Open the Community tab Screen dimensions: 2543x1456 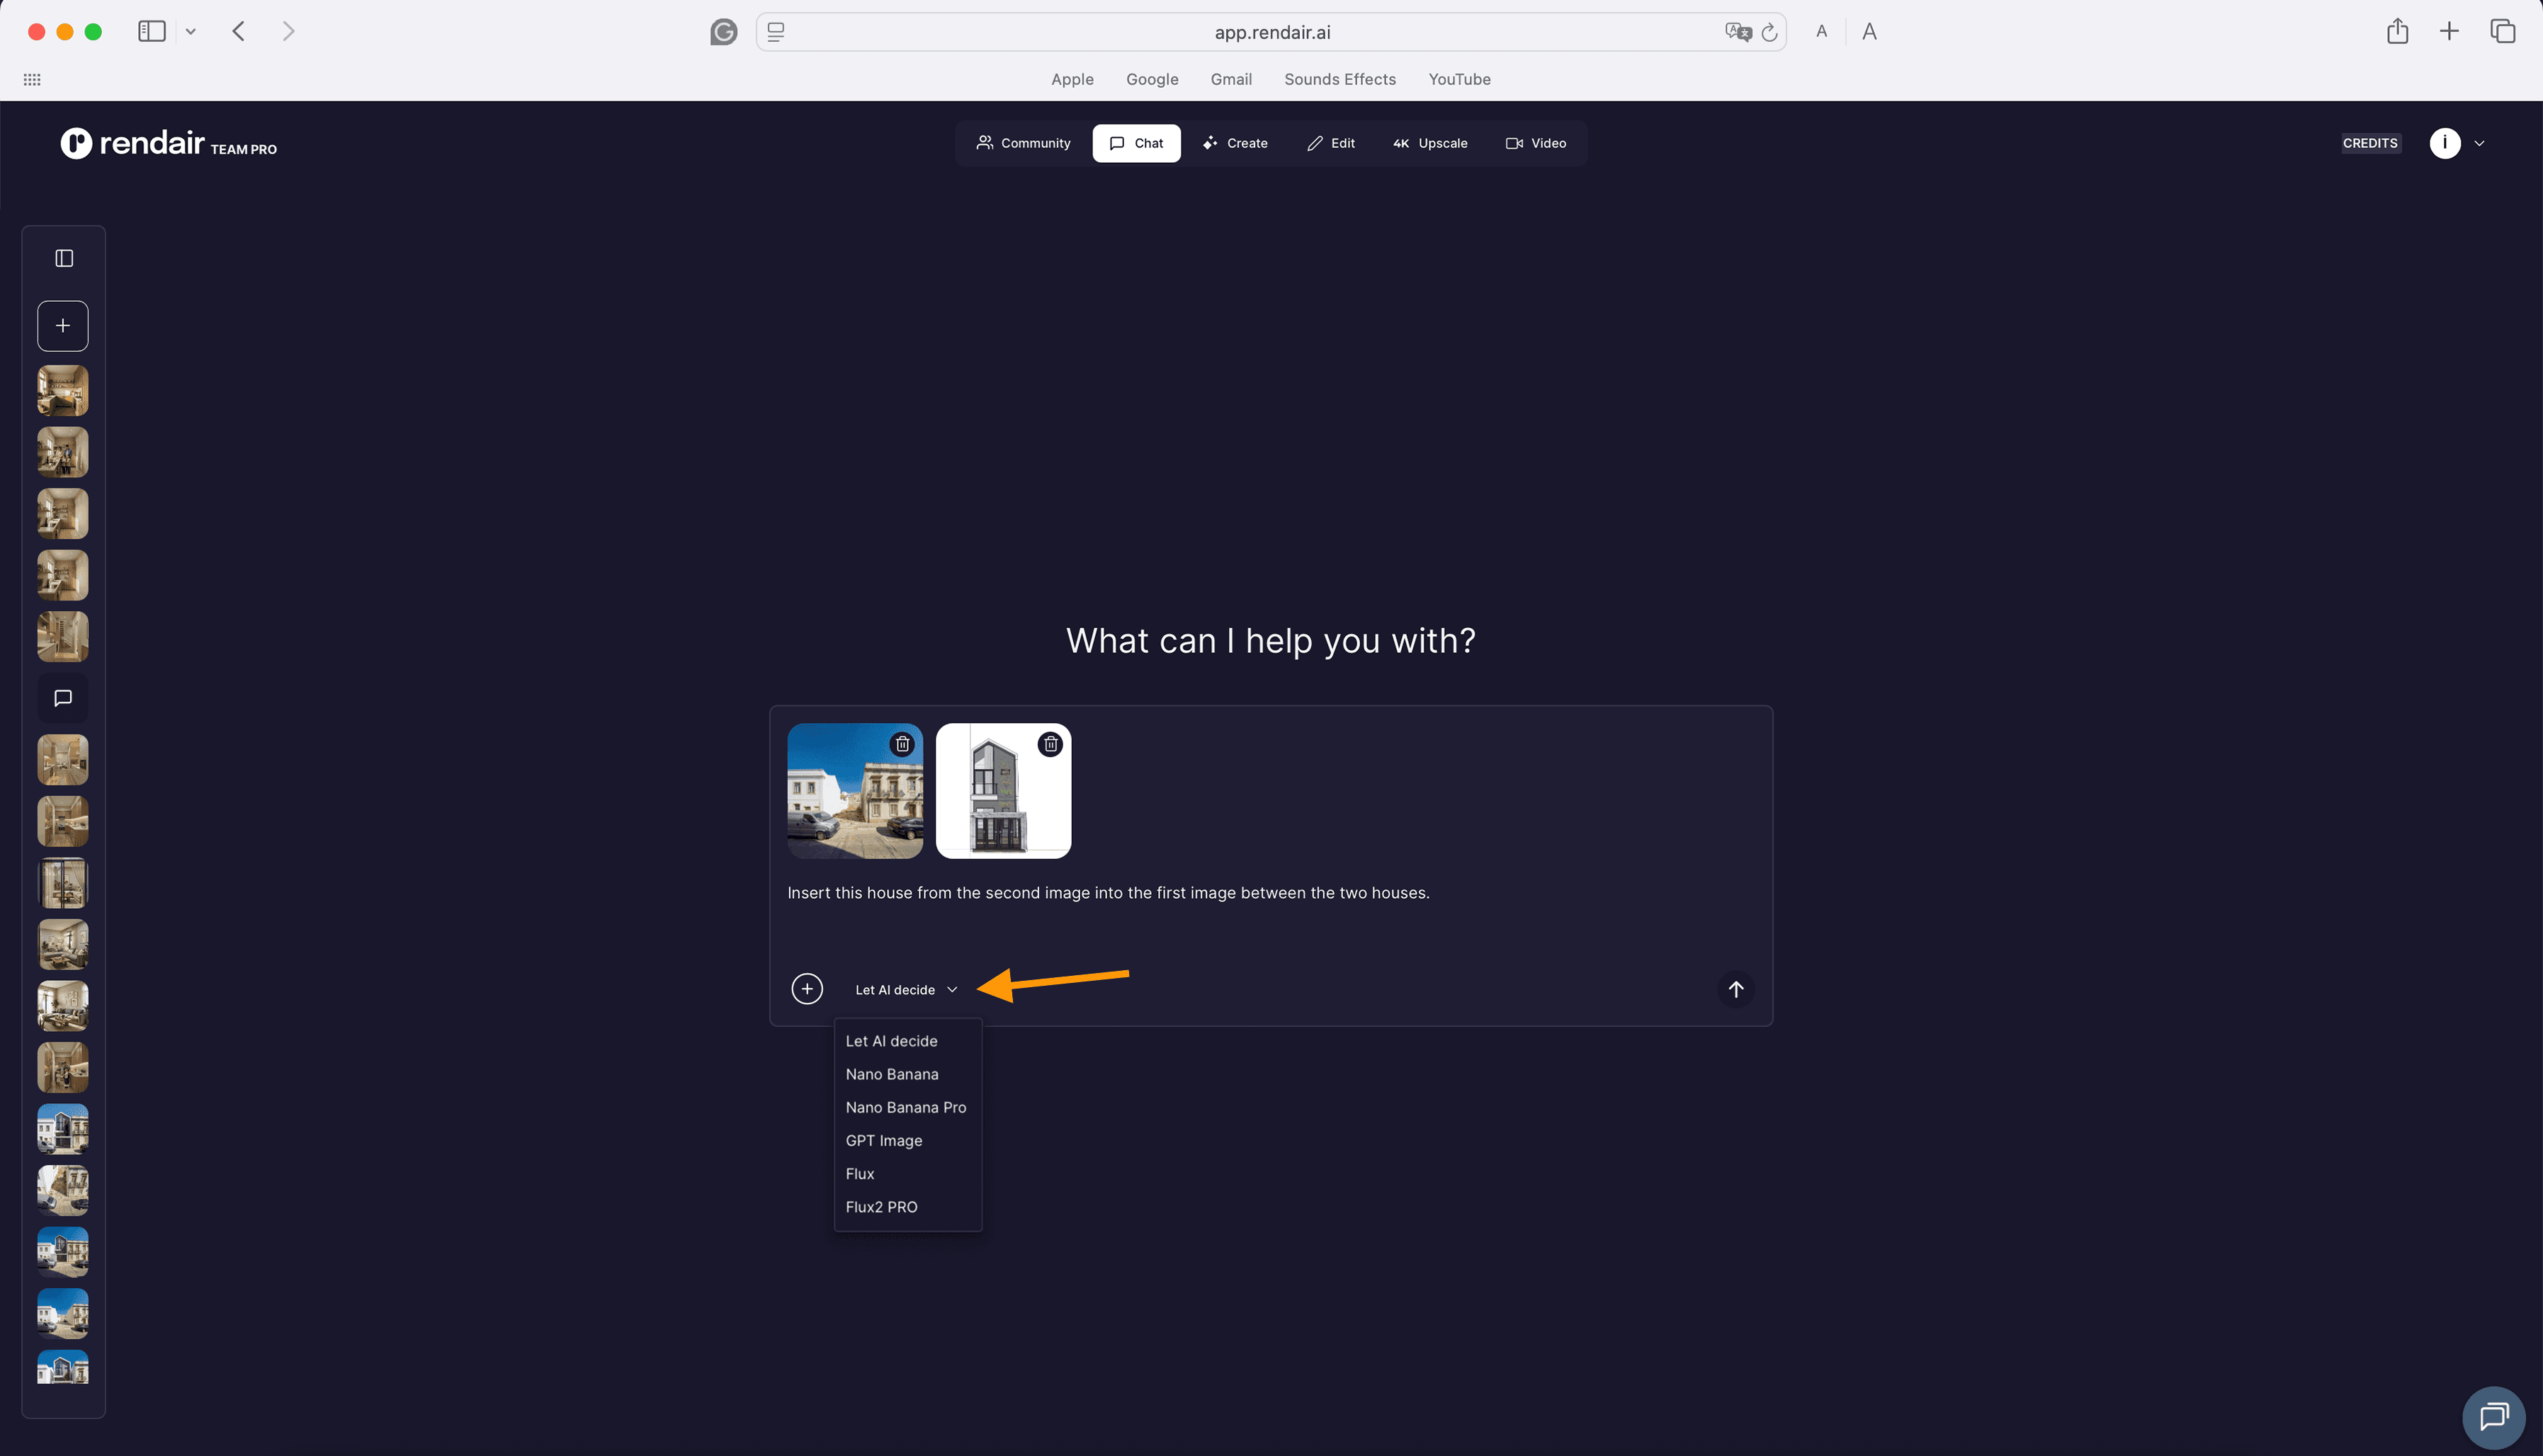pos(1023,143)
